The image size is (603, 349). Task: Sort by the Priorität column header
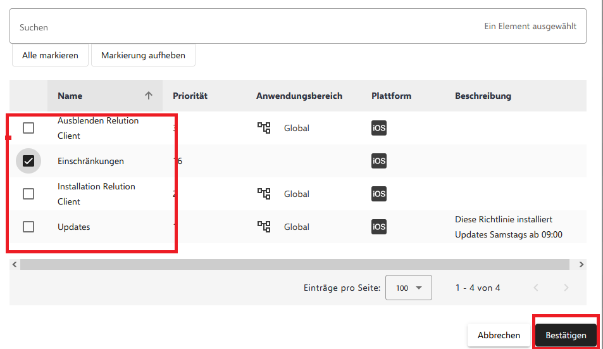190,96
